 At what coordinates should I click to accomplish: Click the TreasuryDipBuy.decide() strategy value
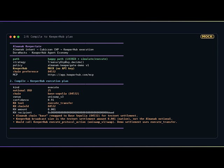(66, 62)
